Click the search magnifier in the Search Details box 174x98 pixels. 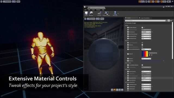[166, 21]
